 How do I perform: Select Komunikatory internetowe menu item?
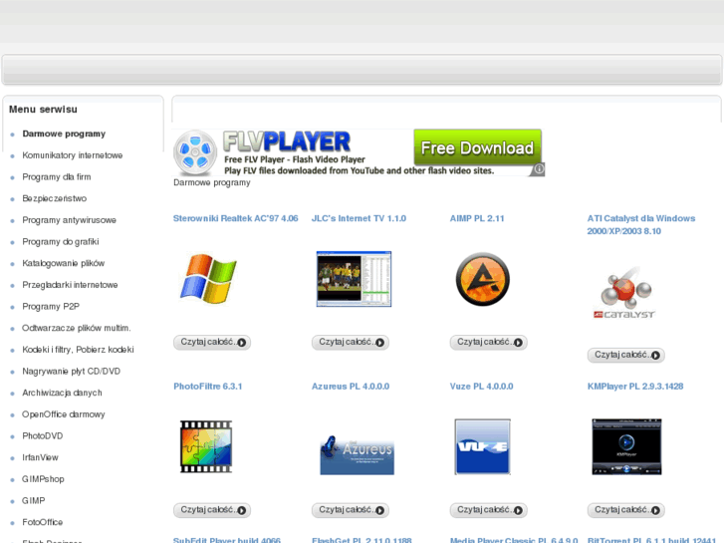click(x=73, y=155)
